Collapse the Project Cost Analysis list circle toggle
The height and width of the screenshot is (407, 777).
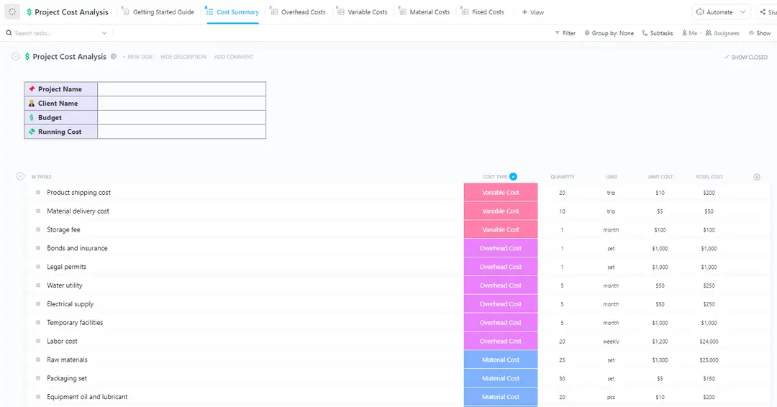pos(15,56)
